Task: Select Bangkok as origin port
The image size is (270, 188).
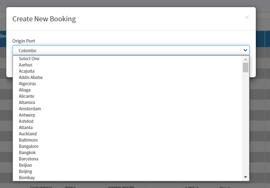Action: click(x=128, y=152)
